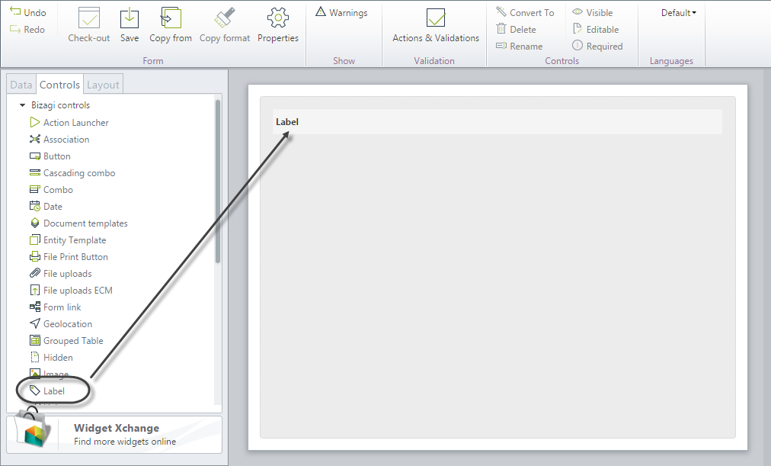Select the File uploads ECM control
The height and width of the screenshot is (466, 771).
pyautogui.click(x=72, y=290)
